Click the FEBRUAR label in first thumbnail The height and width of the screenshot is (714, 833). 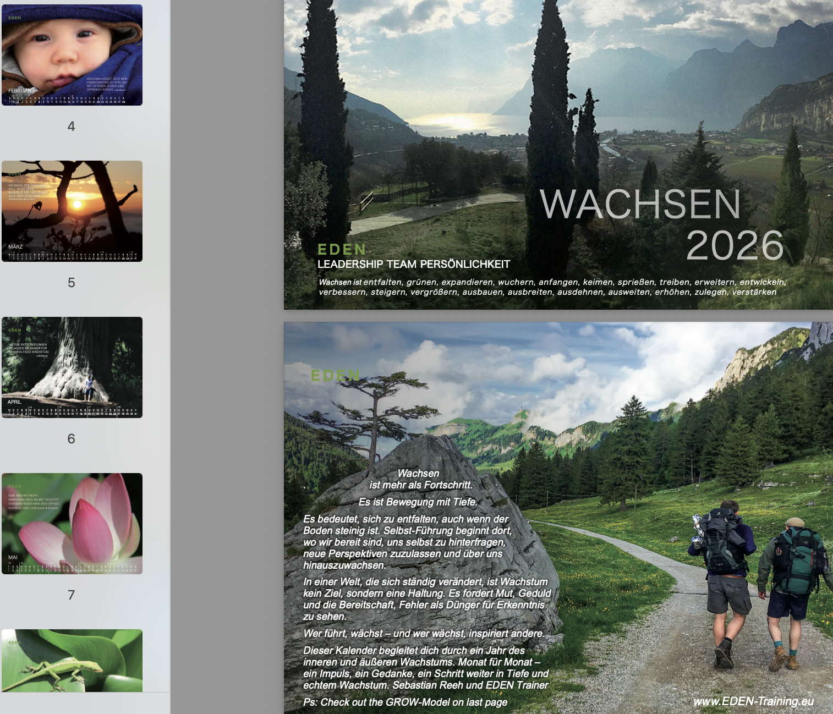(20, 91)
